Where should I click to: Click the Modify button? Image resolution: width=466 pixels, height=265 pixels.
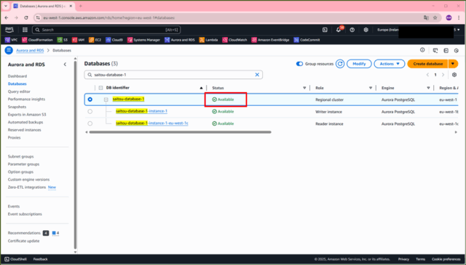click(359, 64)
